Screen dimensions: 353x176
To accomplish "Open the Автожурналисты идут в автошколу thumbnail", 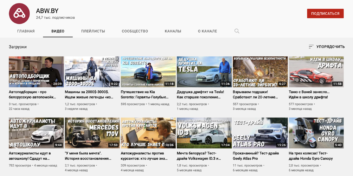I will pyautogui.click(x=36, y=133).
